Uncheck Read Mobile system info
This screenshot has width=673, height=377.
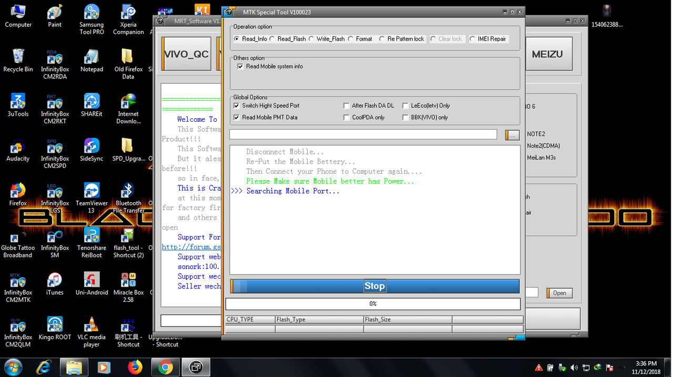(270, 67)
